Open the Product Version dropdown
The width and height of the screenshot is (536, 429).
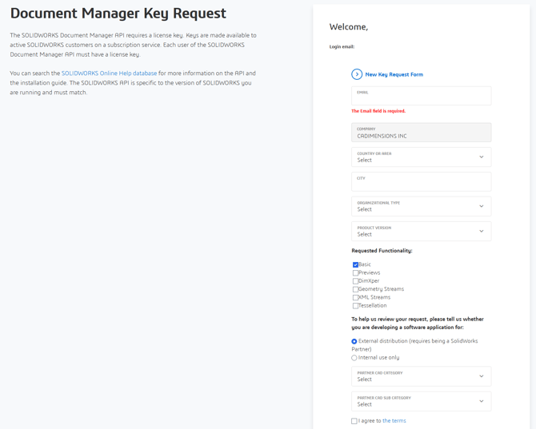click(421, 231)
